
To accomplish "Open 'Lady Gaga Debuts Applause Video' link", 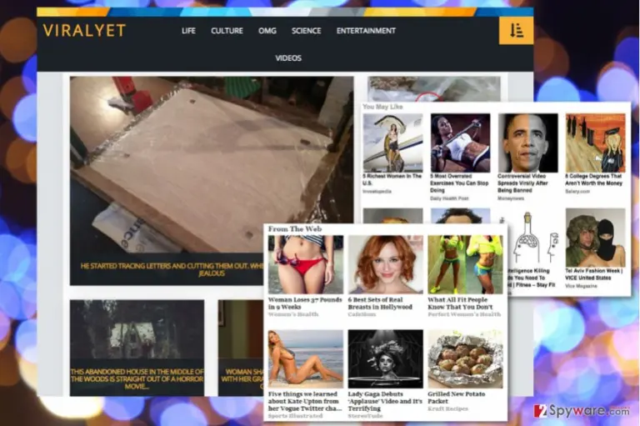I will (x=385, y=401).
